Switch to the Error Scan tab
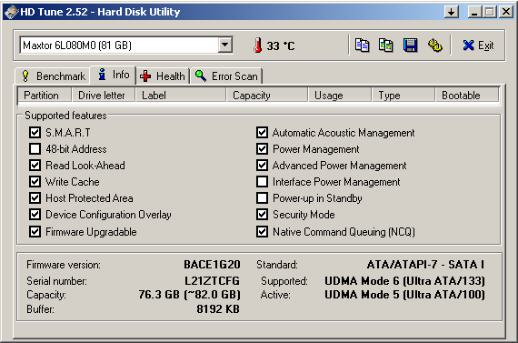This screenshot has width=518, height=343. [226, 76]
